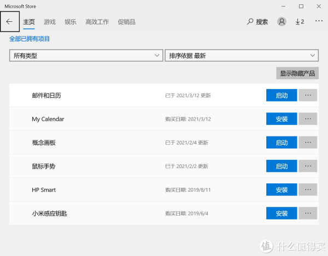The height and width of the screenshot is (256, 328).
Task: Open the 全部已拥有项目 link
Action: [30, 39]
